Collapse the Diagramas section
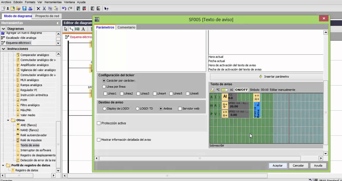 point(3,29)
